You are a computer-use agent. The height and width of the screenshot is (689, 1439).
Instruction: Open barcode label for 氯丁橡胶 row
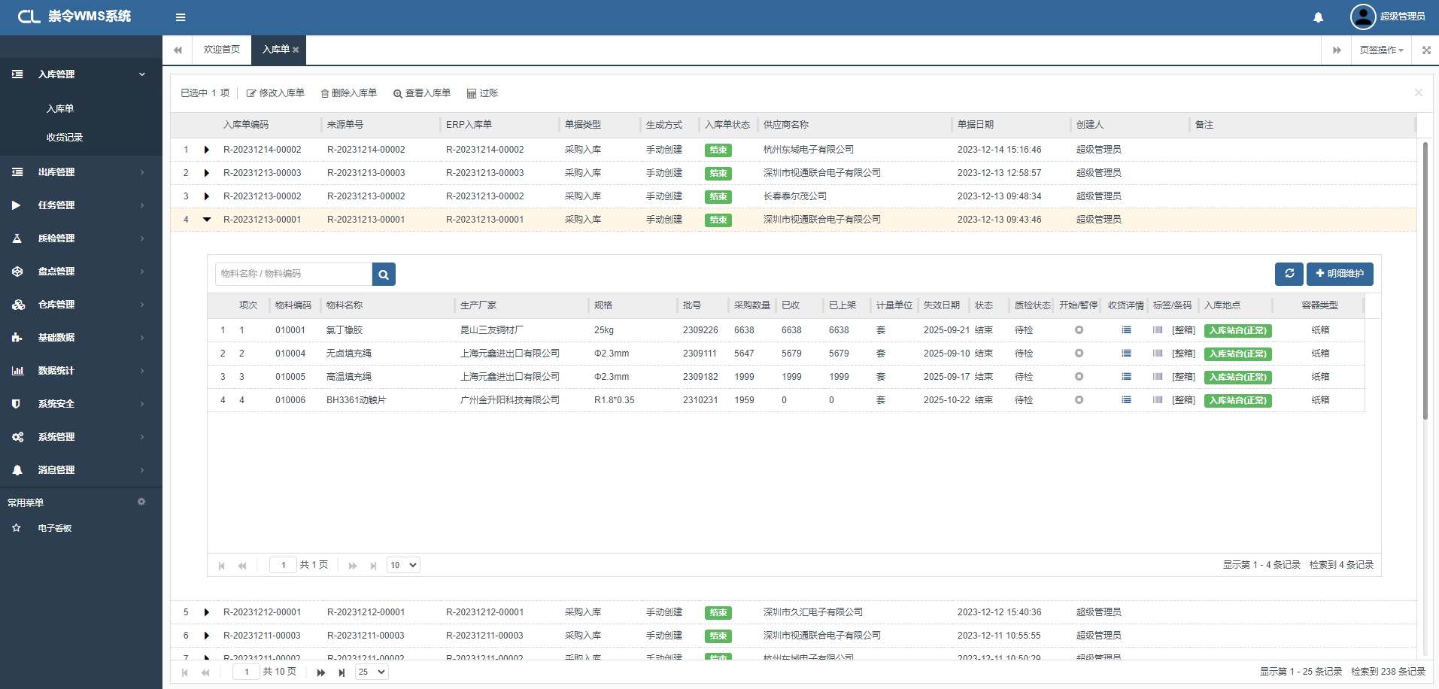click(1158, 330)
